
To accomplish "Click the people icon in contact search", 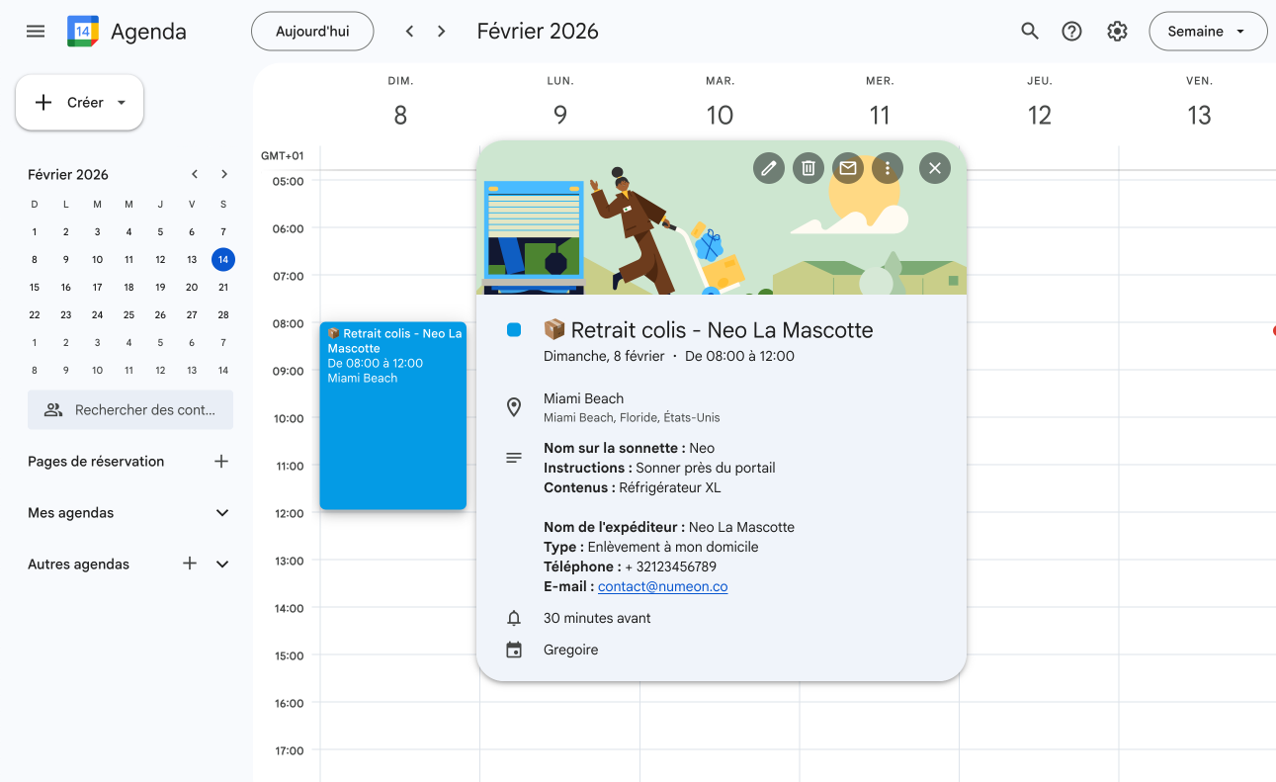I will coord(53,409).
